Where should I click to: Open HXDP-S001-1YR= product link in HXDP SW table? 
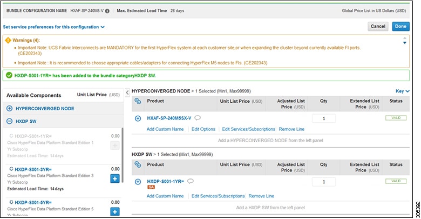pyautogui.click(x=165, y=181)
